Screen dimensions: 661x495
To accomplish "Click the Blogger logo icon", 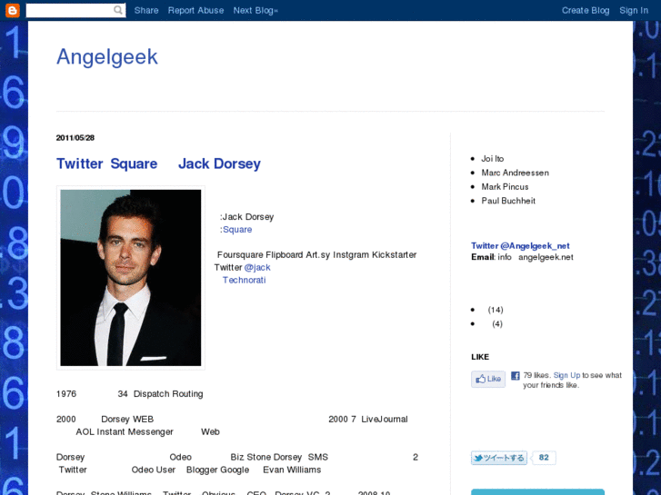I will [x=12, y=10].
